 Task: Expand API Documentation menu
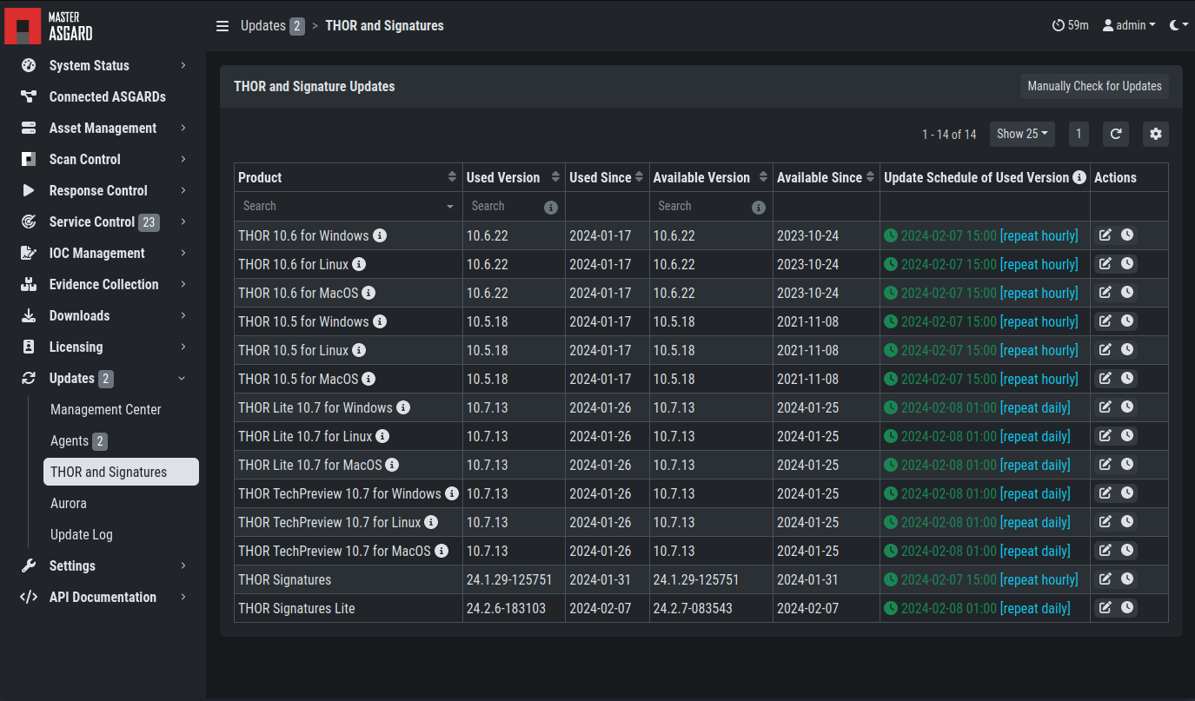(x=103, y=597)
